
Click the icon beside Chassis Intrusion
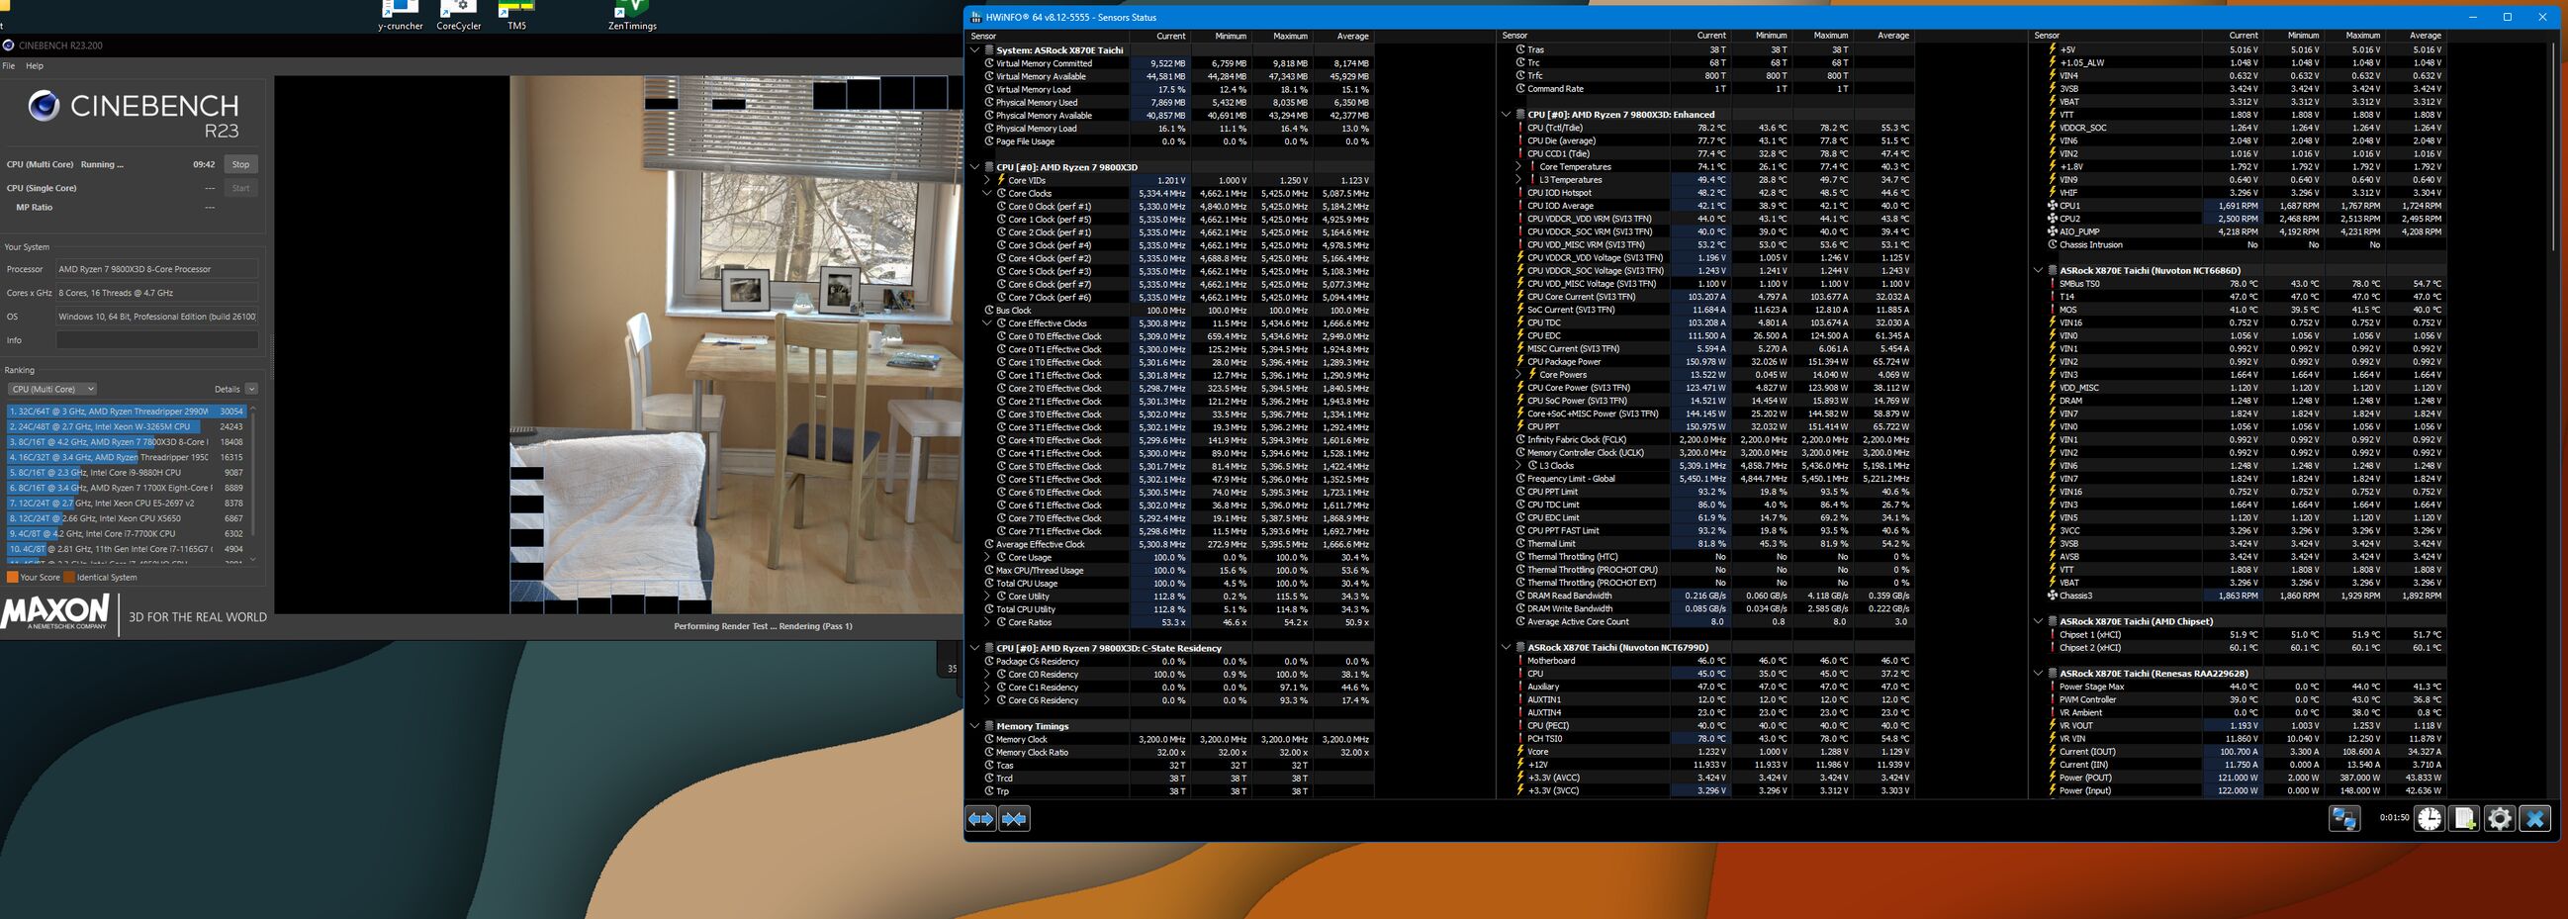(2053, 244)
